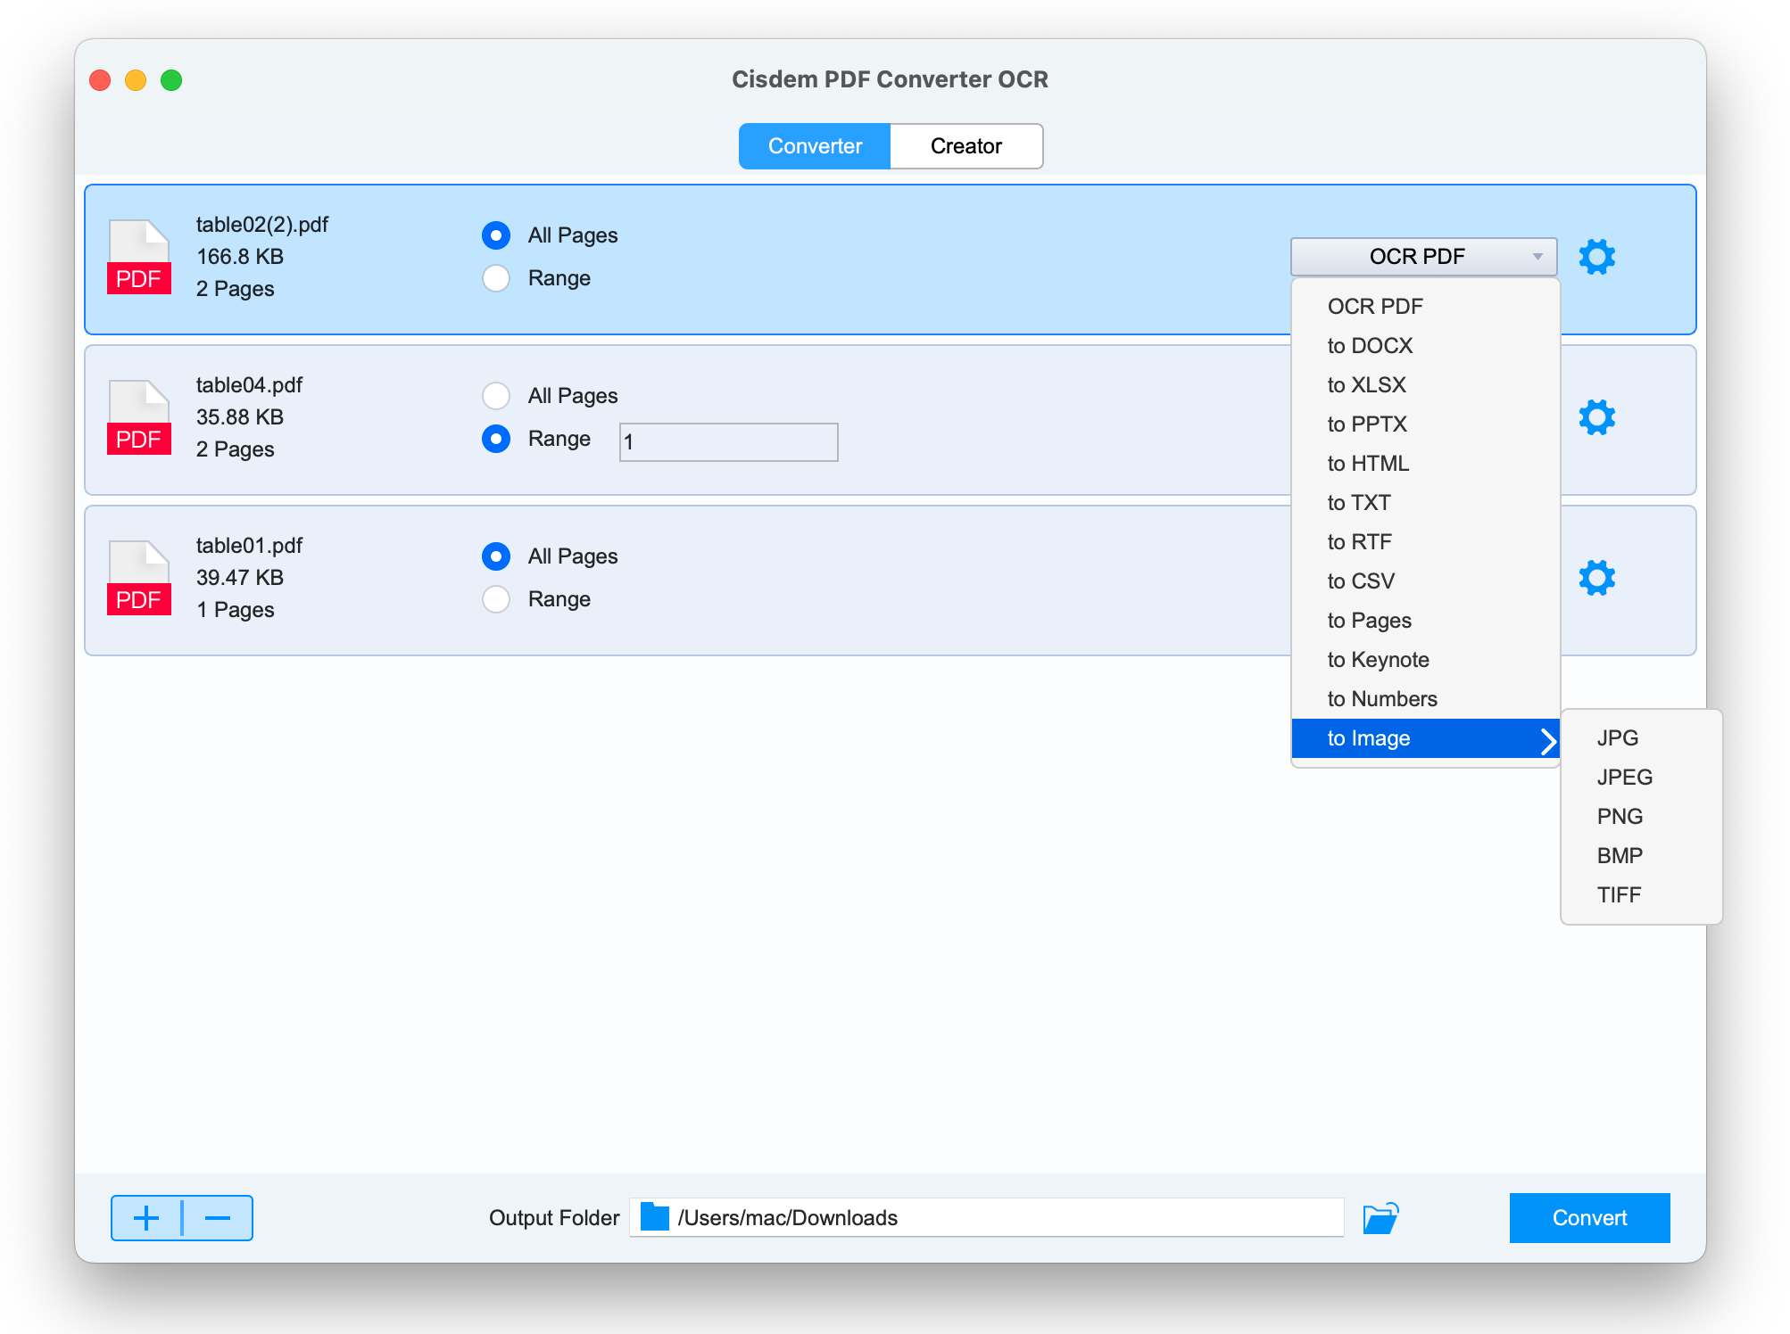Viewport: 1790px width, 1334px height.
Task: Add a new file using the plus icon
Action: [x=147, y=1217]
